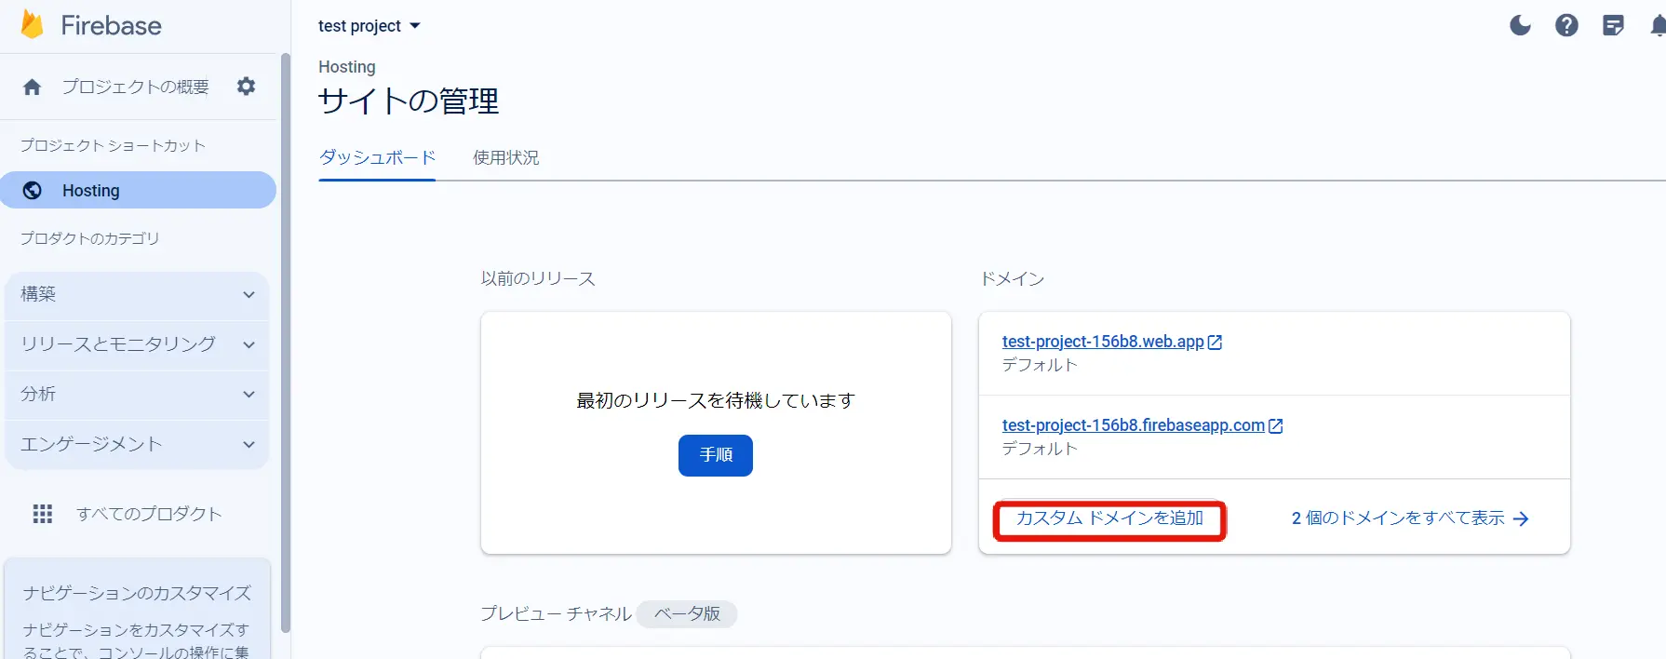Open test-project-156b8.firebaseapp.com link

pos(1134,425)
